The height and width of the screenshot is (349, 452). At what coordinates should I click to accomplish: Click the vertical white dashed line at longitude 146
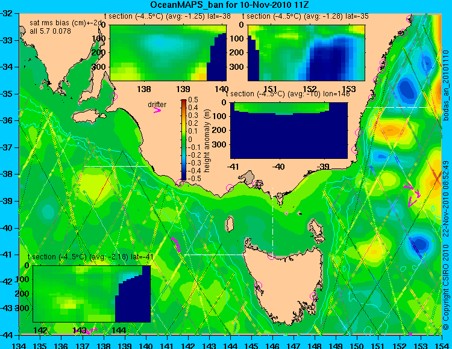pos(272,221)
